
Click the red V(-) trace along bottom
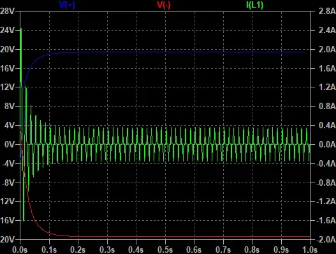coord(172,237)
